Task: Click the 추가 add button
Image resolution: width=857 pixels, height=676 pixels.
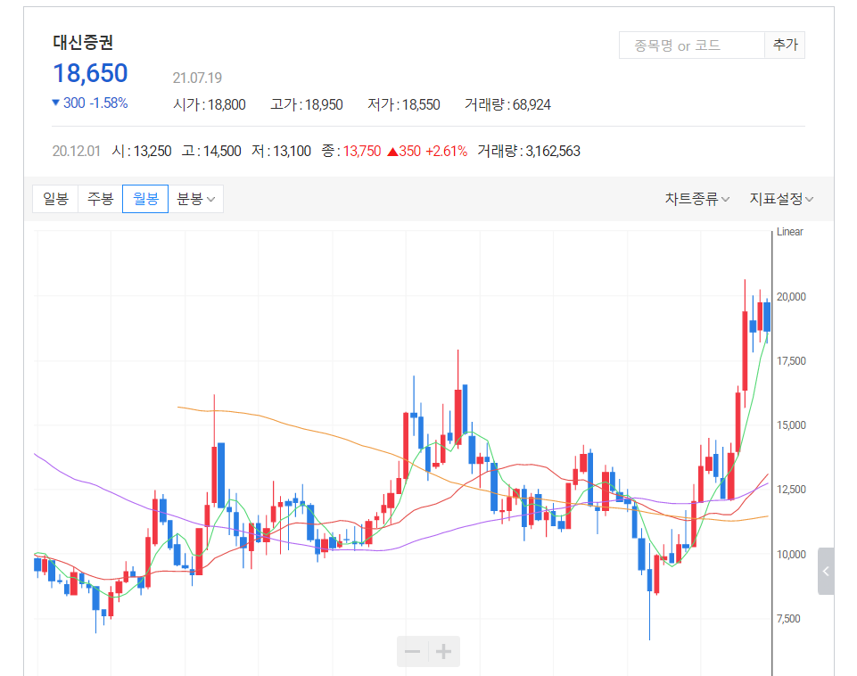Action: click(785, 45)
